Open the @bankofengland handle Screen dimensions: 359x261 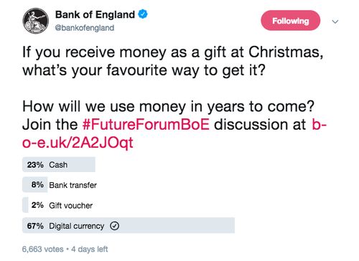click(x=85, y=28)
